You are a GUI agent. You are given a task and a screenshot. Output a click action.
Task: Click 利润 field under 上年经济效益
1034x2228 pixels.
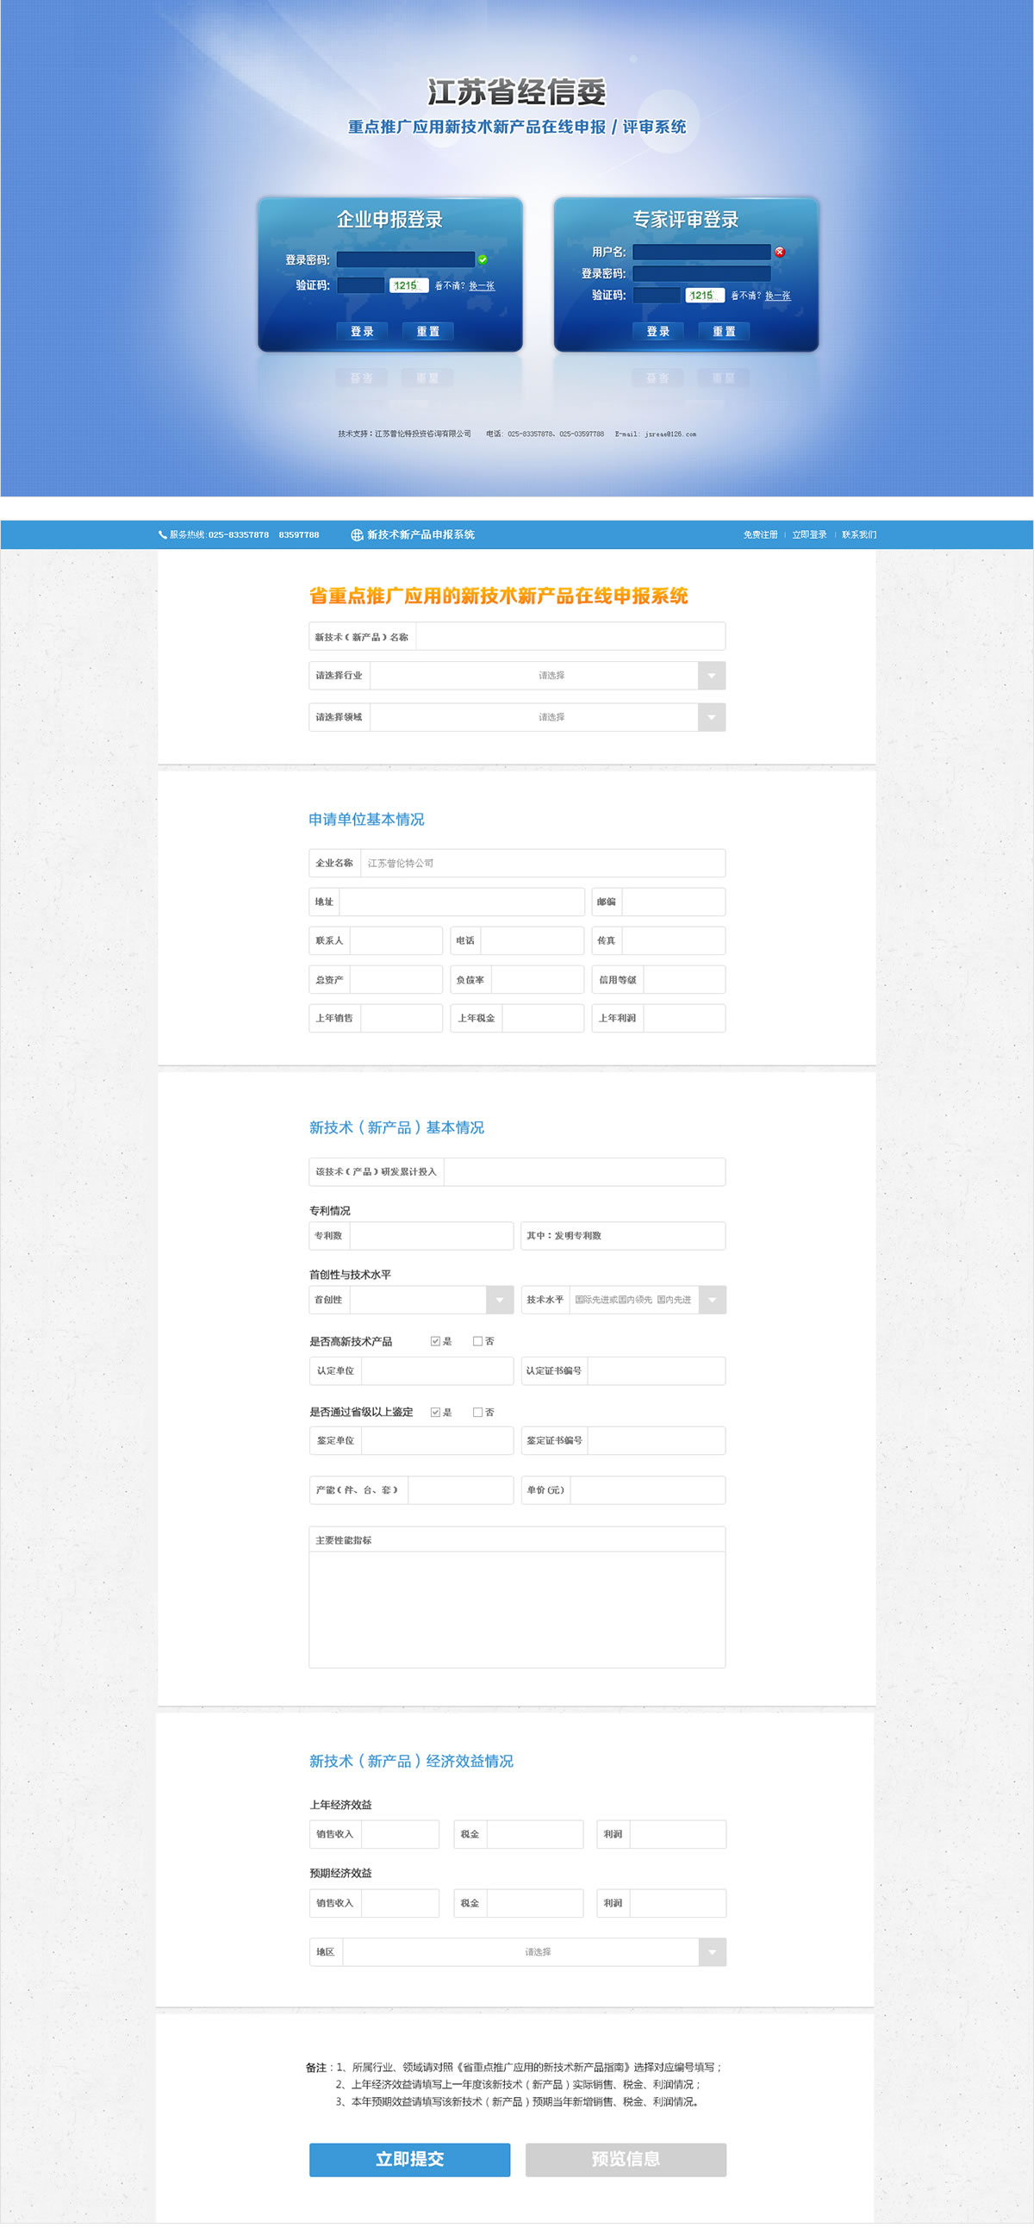pos(678,1834)
